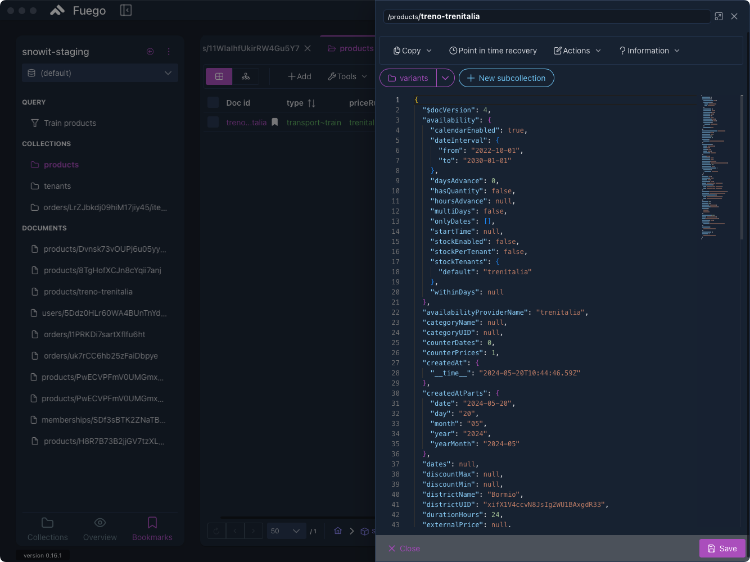Open the Actions dropdown menu
Image resolution: width=750 pixels, height=562 pixels.
[x=577, y=51]
